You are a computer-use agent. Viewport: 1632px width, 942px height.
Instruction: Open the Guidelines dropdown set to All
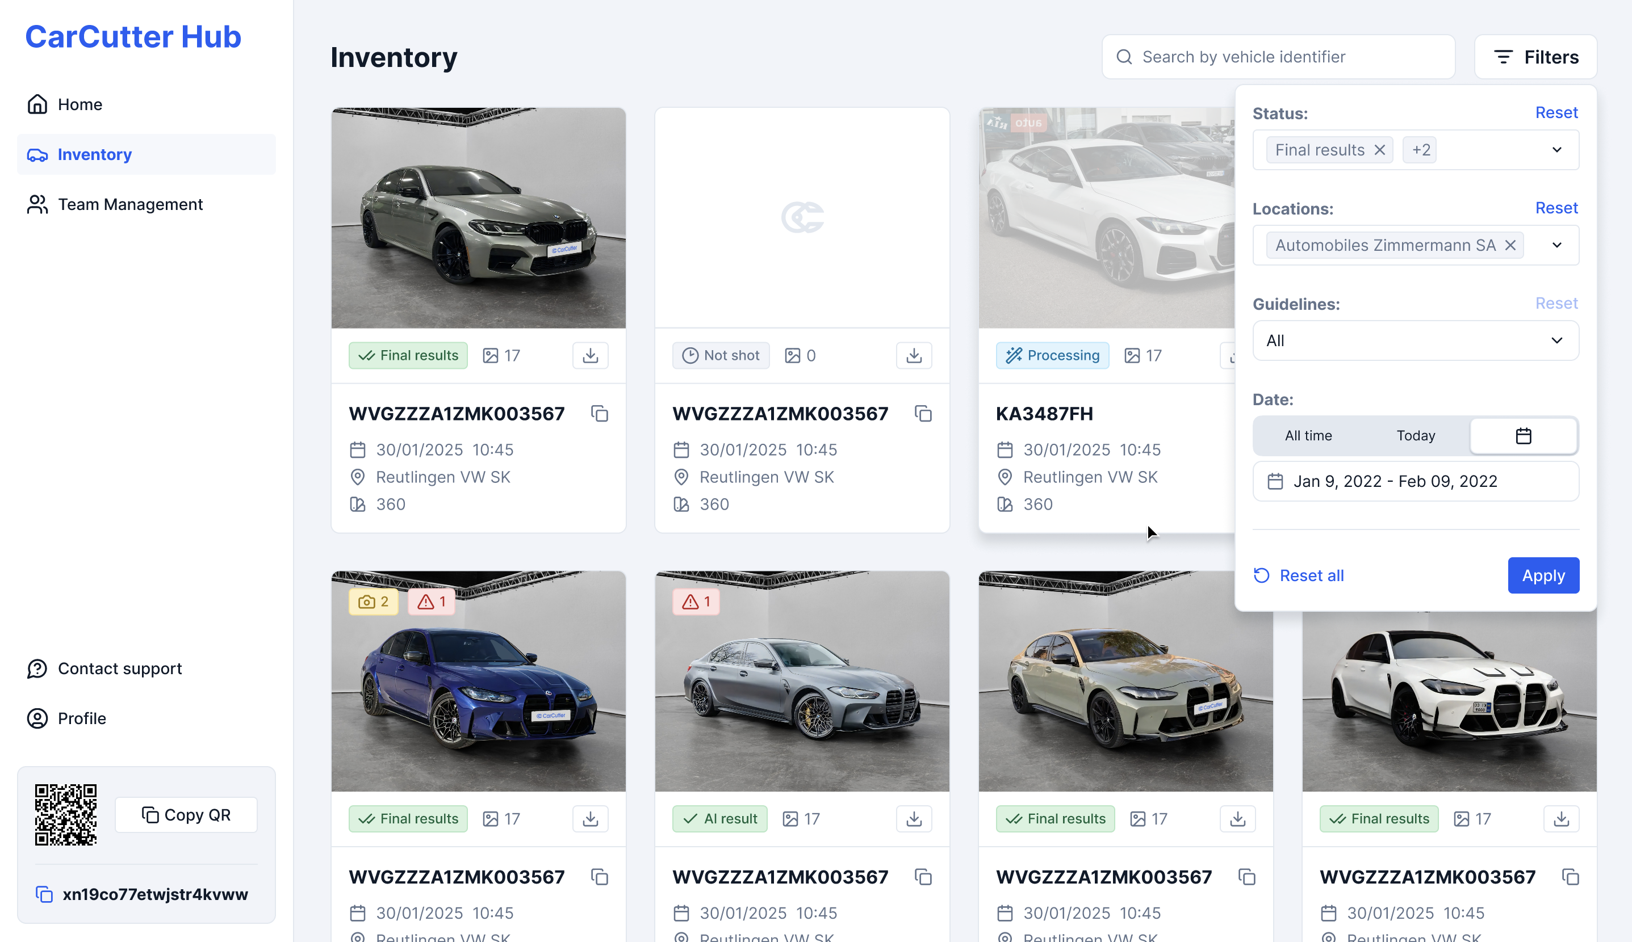coord(1415,340)
